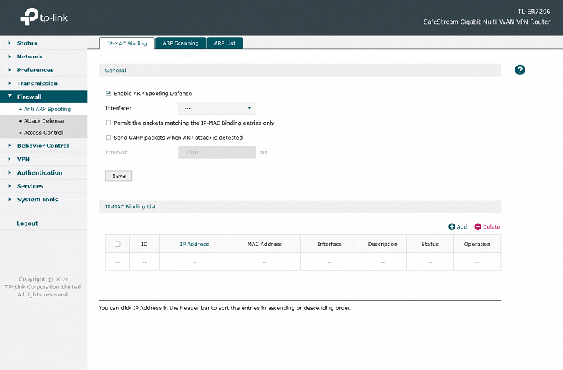This screenshot has width=563, height=370.
Task: Click the help question mark icon
Action: pyautogui.click(x=520, y=70)
